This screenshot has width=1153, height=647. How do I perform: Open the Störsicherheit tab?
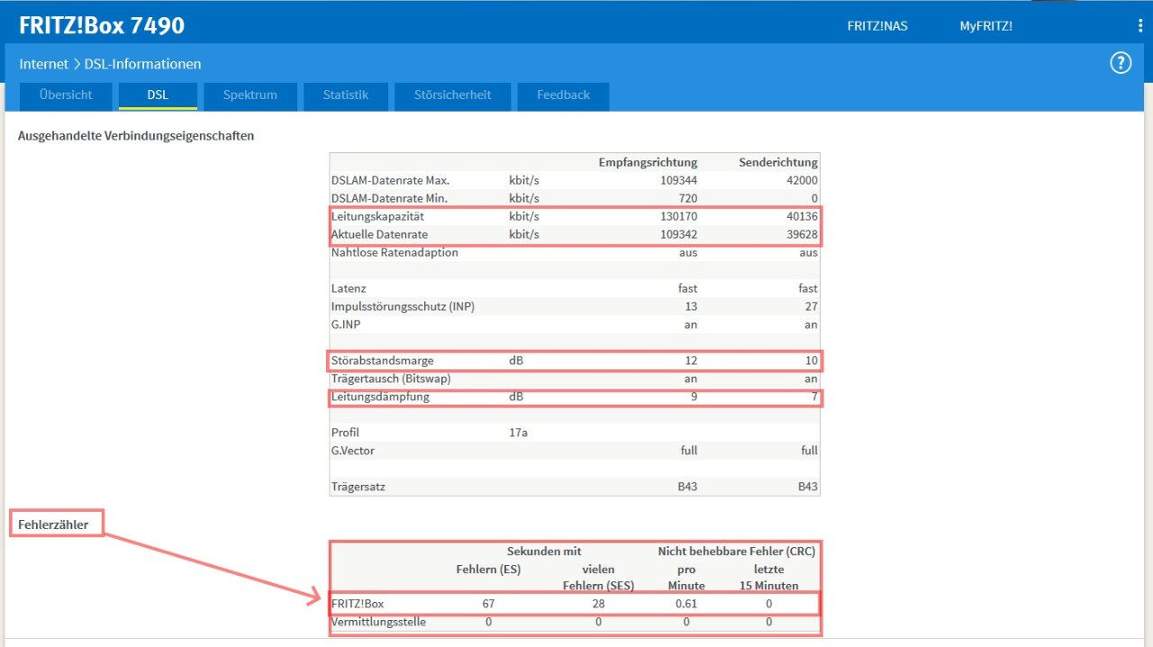click(453, 96)
